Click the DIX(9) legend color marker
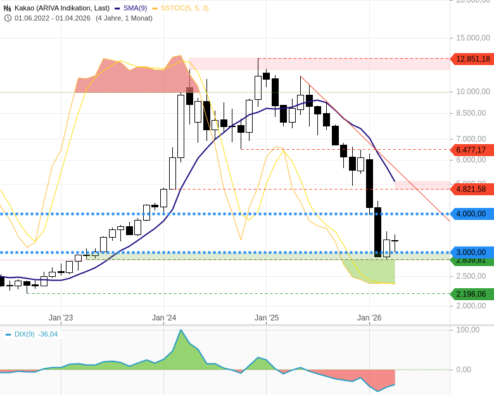 point(8,334)
